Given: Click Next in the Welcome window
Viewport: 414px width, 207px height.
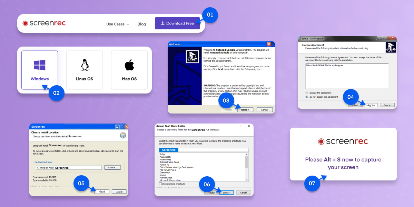Looking at the screenshot, I should [x=245, y=110].
